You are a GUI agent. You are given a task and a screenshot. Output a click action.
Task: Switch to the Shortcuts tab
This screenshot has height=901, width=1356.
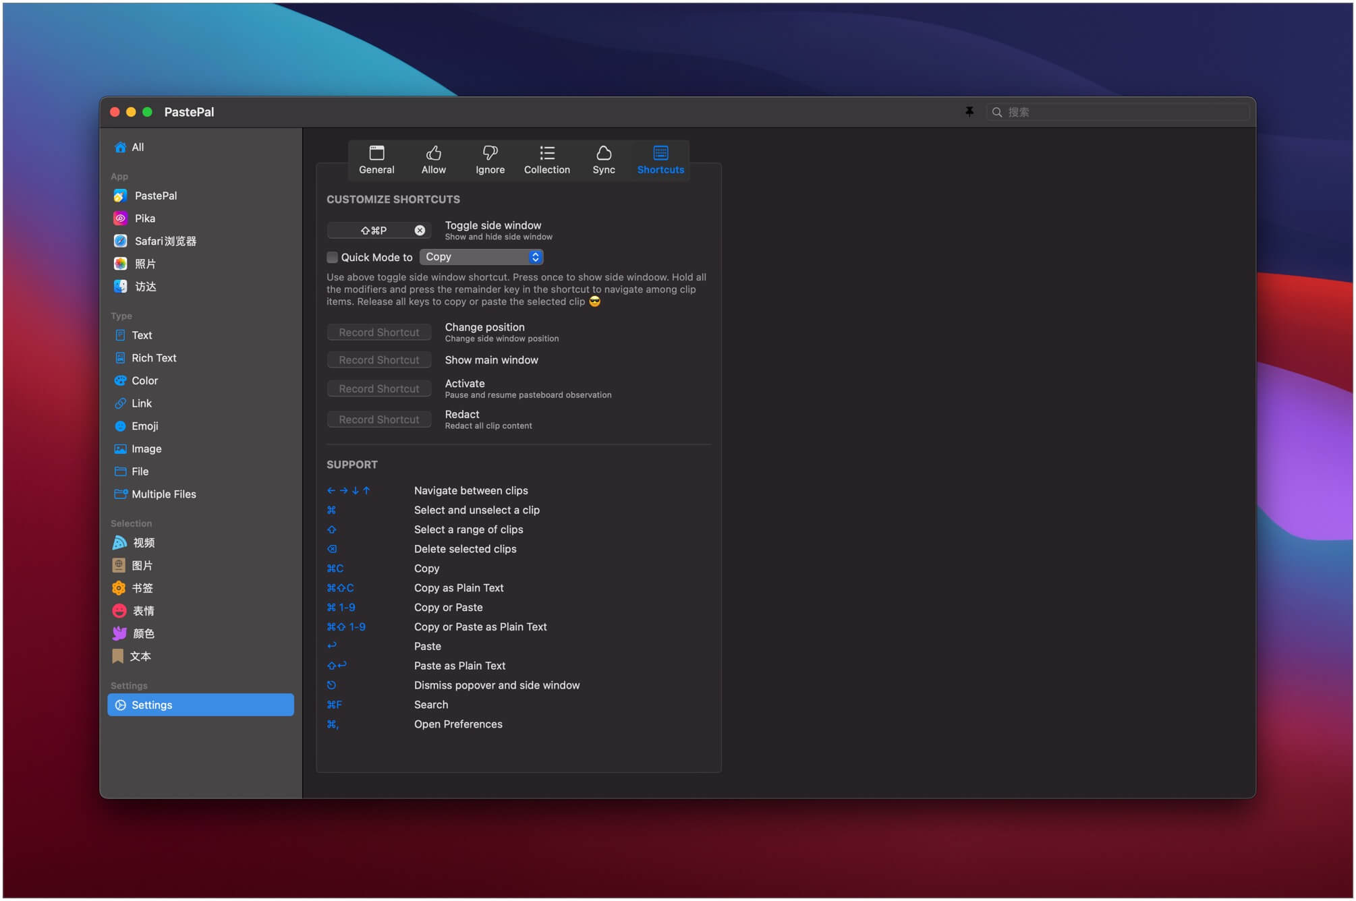[660, 160]
